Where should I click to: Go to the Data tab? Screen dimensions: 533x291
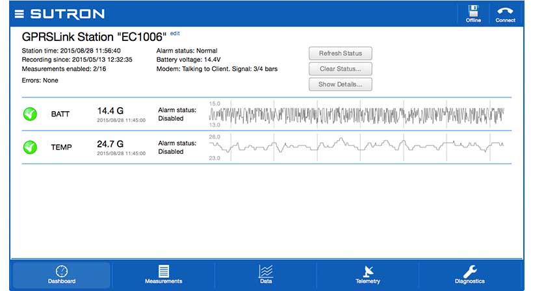click(266, 274)
